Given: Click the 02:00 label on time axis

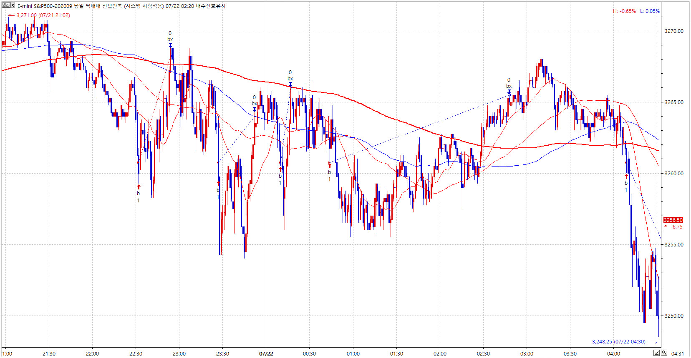Looking at the screenshot, I should coord(440,353).
